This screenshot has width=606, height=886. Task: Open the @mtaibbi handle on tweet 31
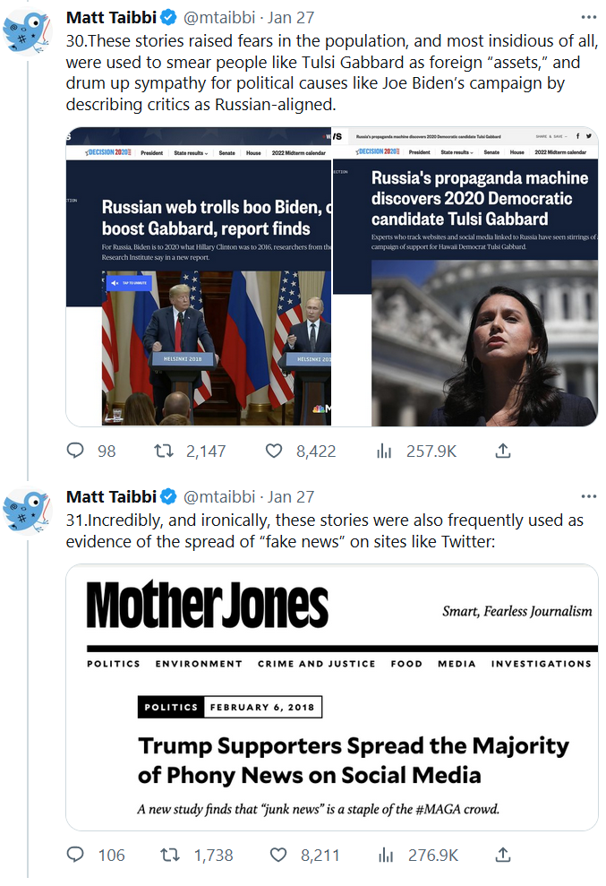pyautogui.click(x=221, y=496)
